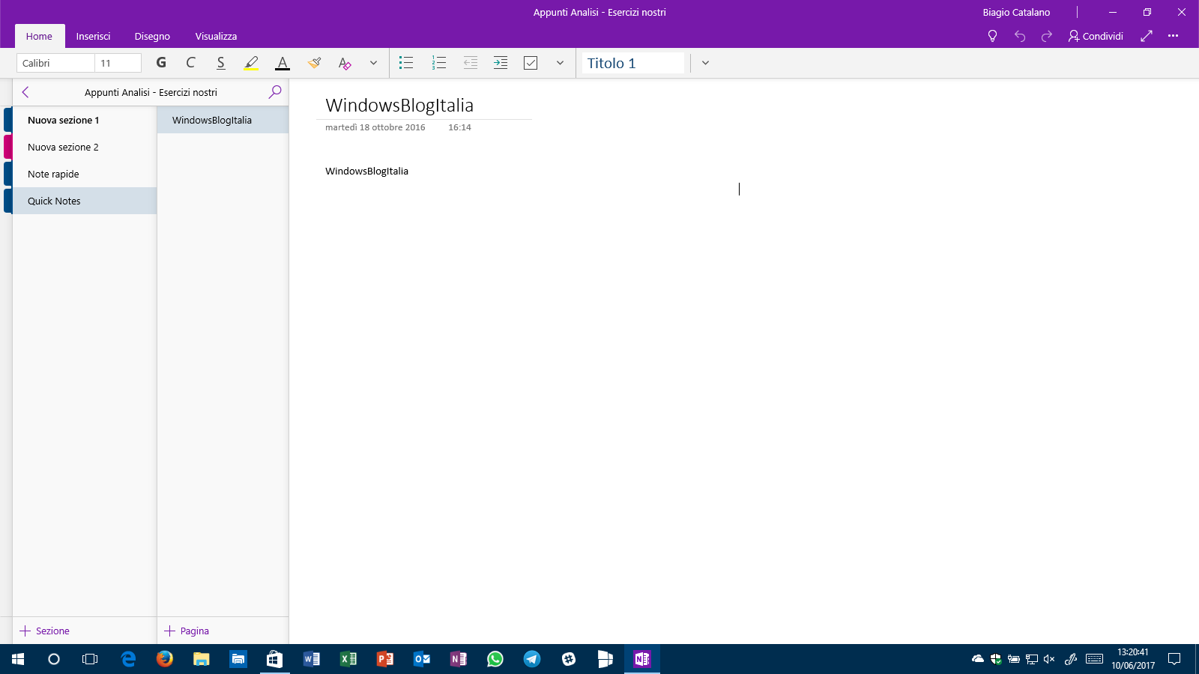Add a to-do checkbox tag
Viewport: 1199px width, 674px height.
point(531,63)
